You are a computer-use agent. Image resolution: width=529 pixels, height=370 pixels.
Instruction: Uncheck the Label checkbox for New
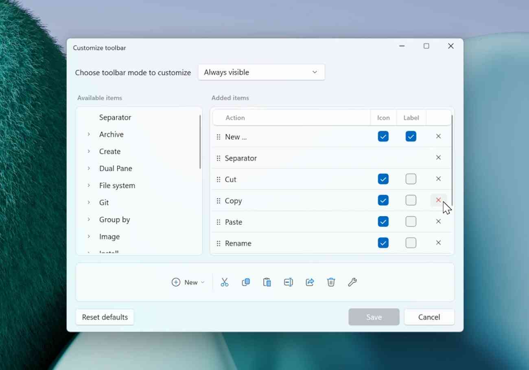[411, 136]
